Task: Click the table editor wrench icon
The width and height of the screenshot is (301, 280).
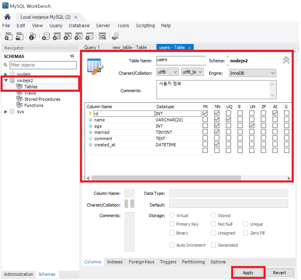Action: pos(95,67)
